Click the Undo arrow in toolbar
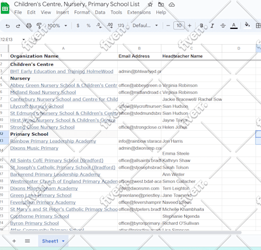 pos(8,26)
